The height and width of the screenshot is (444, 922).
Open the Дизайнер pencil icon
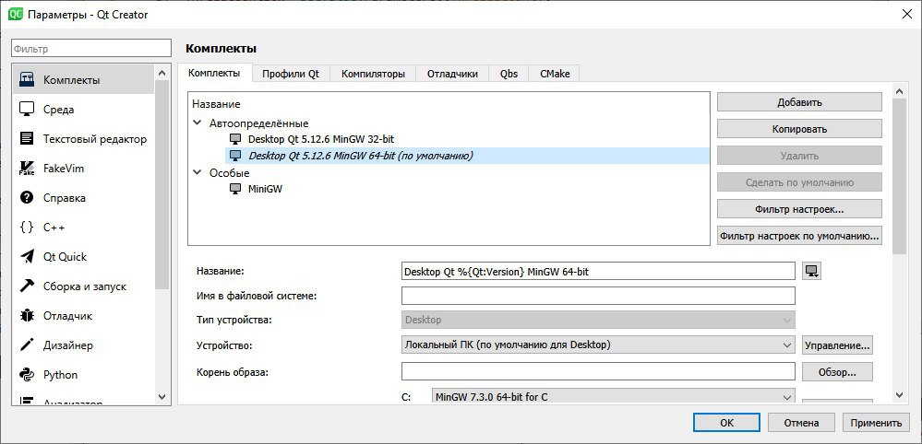27,345
